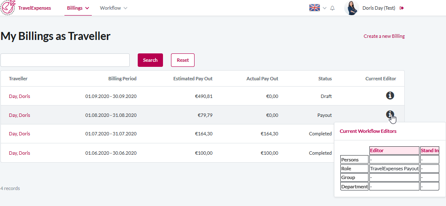
Task: Open the Billings dropdown menu
Action: point(78,8)
